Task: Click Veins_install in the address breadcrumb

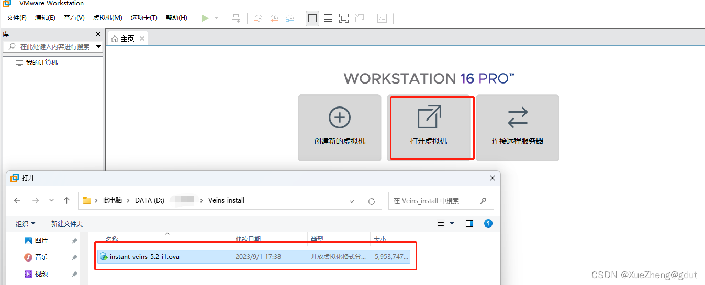Action: point(226,200)
